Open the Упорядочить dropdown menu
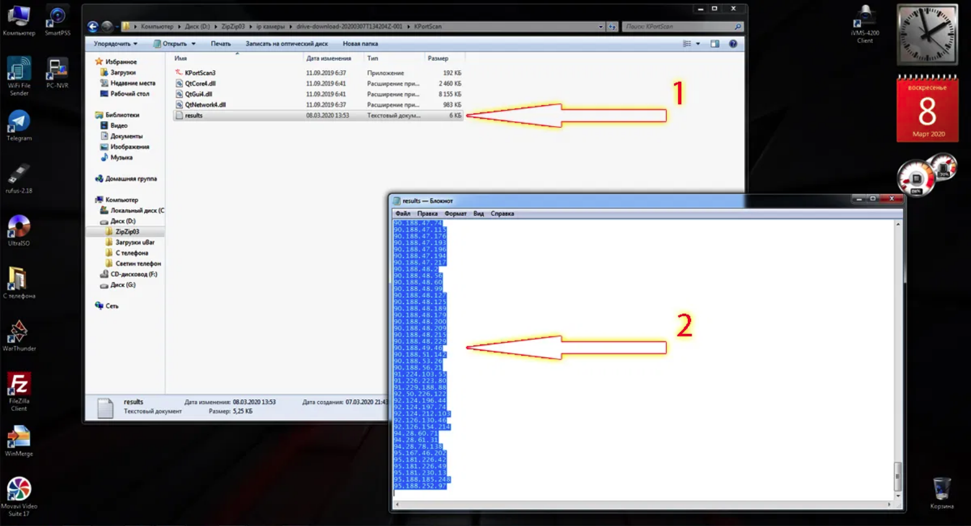 point(115,44)
